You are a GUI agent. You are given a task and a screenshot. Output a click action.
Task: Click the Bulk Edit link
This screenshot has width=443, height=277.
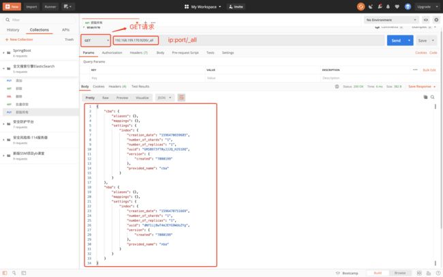pos(429,70)
